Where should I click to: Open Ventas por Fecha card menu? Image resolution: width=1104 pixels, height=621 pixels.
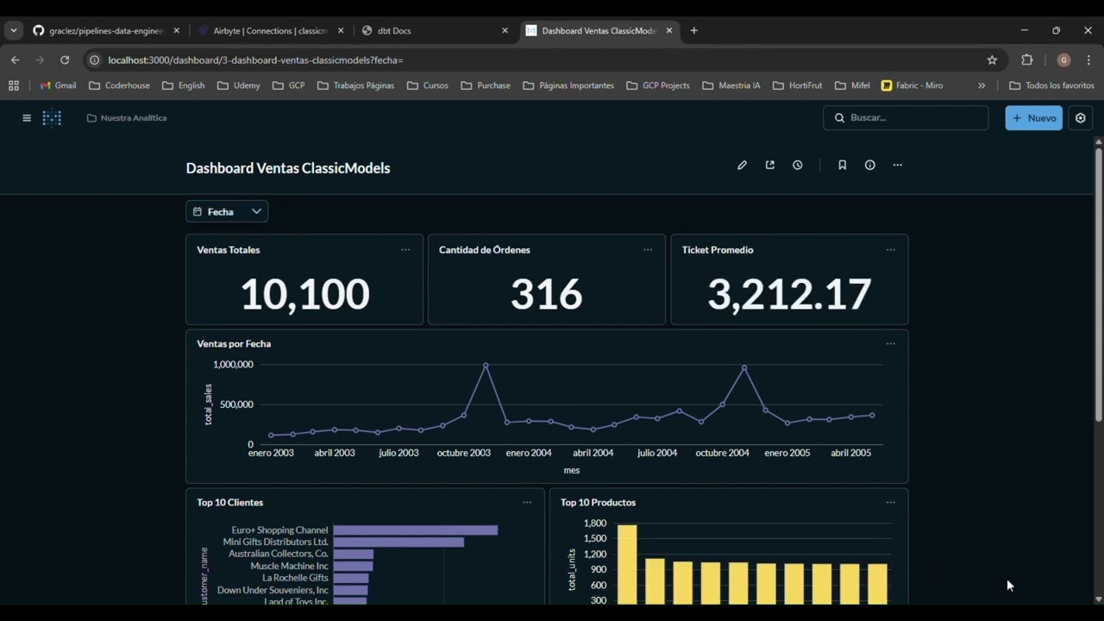(x=890, y=343)
